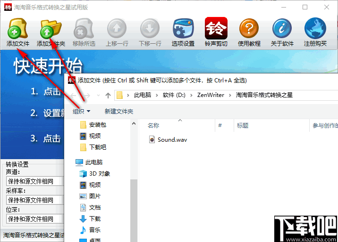Viewport: 338px width, 242px height.
Task: Select 下载 in navigation pane
Action: pyautogui.click(x=90, y=219)
